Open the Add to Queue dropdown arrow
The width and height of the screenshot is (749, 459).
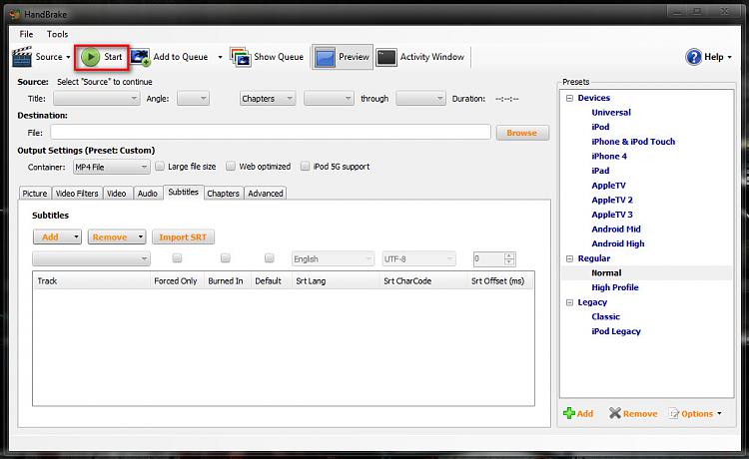pos(220,57)
